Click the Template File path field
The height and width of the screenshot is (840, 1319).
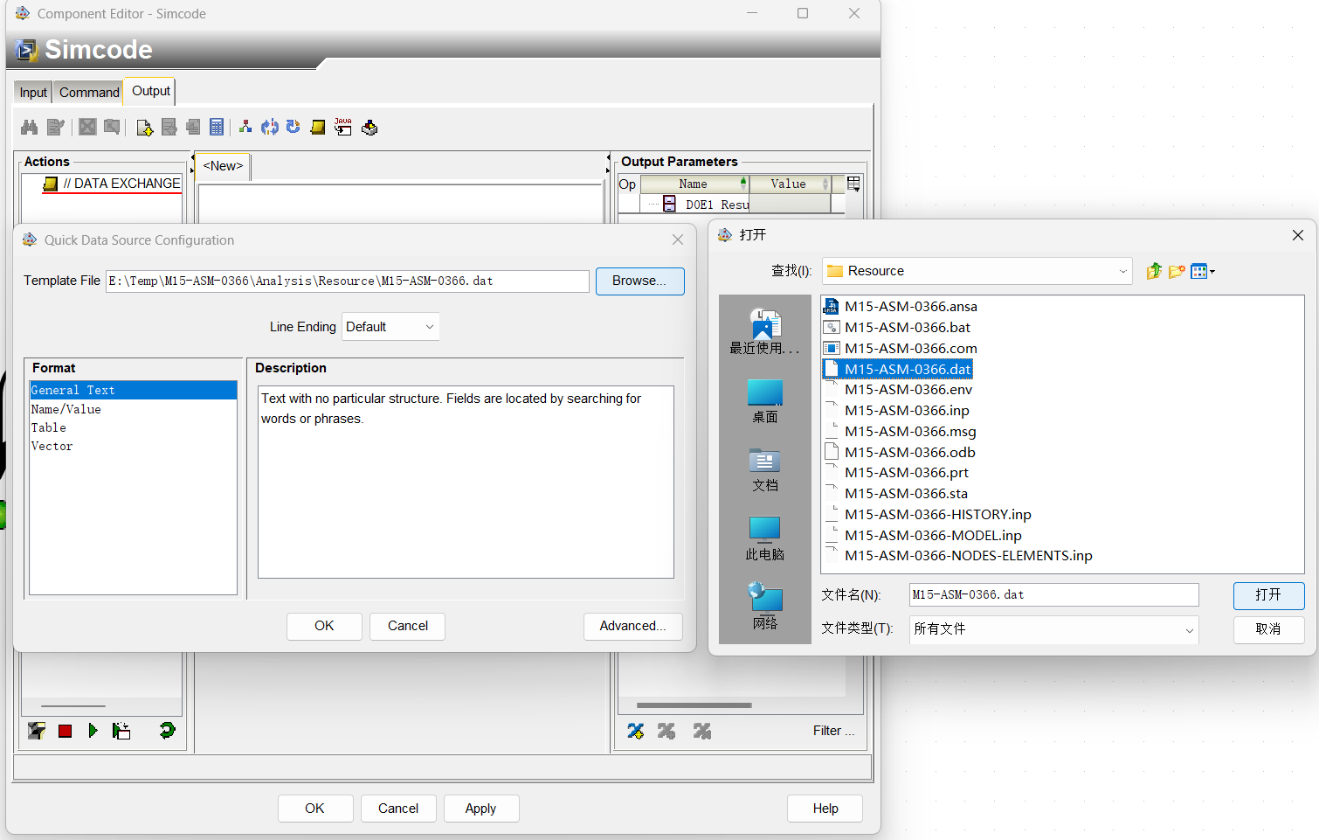tap(347, 281)
